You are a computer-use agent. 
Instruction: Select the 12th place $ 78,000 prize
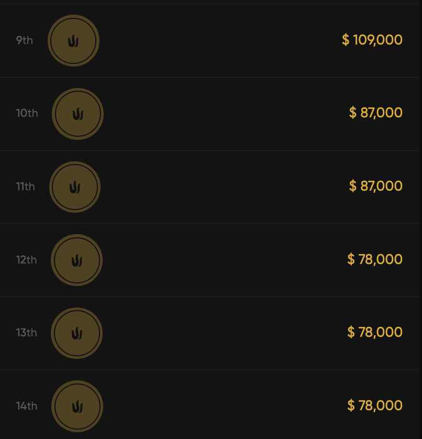(x=374, y=259)
